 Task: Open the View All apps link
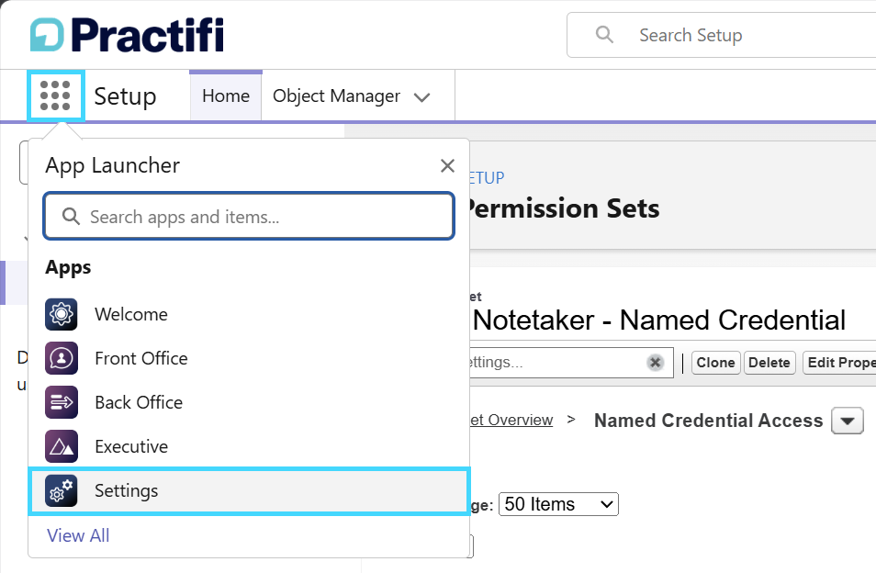pos(78,535)
